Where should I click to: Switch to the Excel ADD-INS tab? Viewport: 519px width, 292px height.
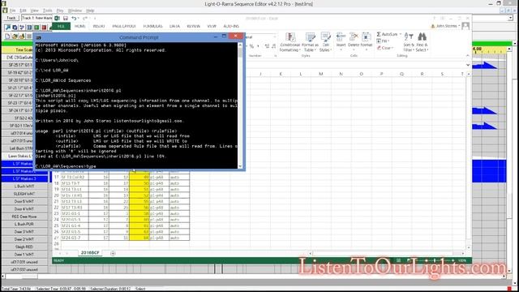231,26
